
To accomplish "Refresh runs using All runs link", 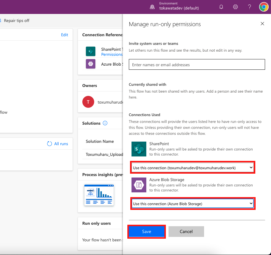I will [x=57, y=144].
